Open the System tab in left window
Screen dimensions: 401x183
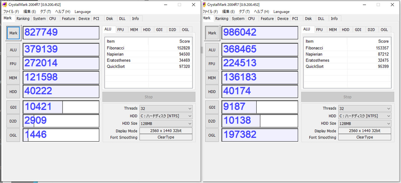(39, 19)
